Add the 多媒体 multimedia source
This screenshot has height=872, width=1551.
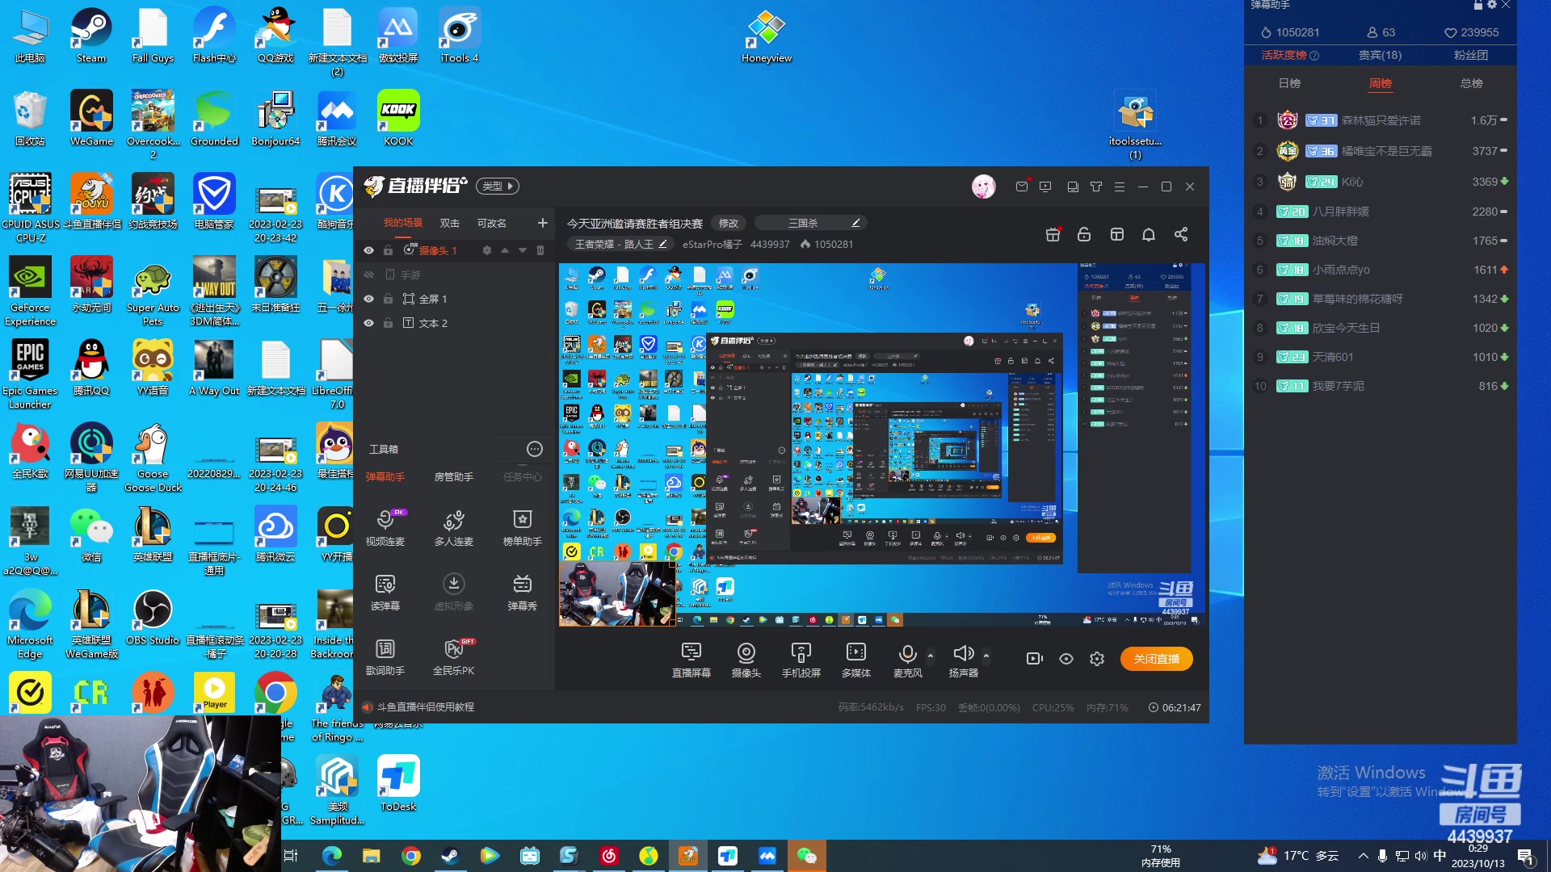pos(856,659)
